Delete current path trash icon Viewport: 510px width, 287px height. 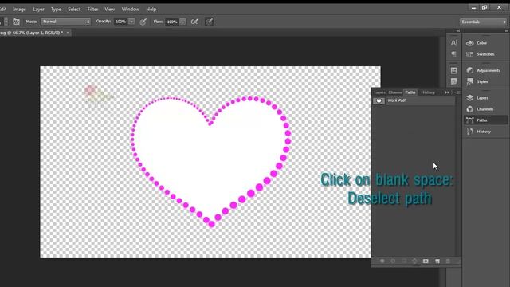coord(448,261)
